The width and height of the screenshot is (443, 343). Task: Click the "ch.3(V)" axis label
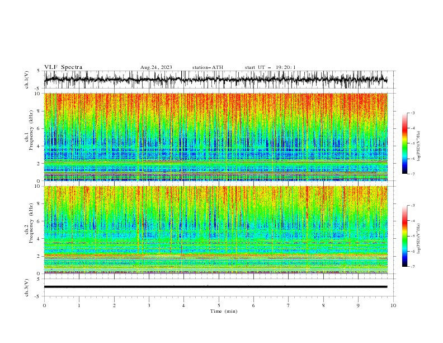(27, 288)
